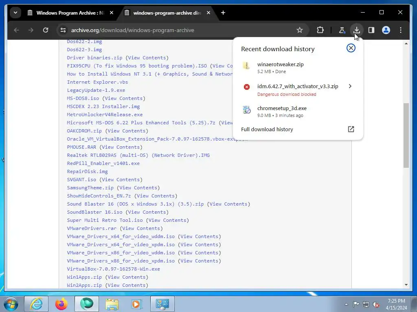Open the Windows Start menu
Screen dimensions: 417x312
click(x=10, y=304)
